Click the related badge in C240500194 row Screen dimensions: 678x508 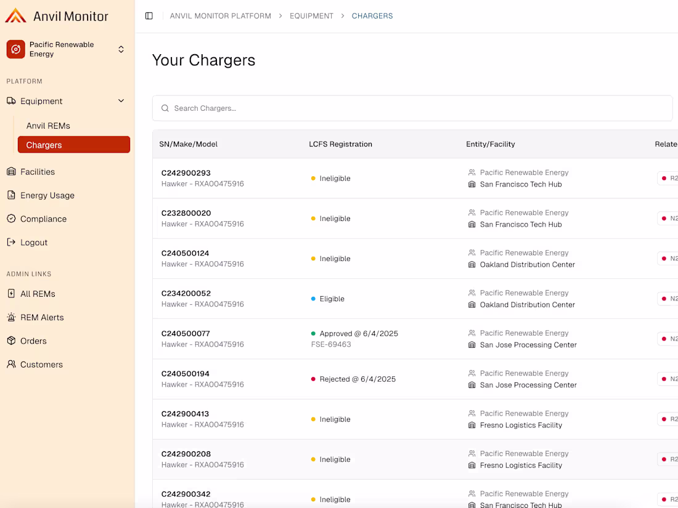[x=669, y=379]
